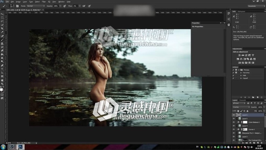Open the Brush panel toggle icon

17,6
